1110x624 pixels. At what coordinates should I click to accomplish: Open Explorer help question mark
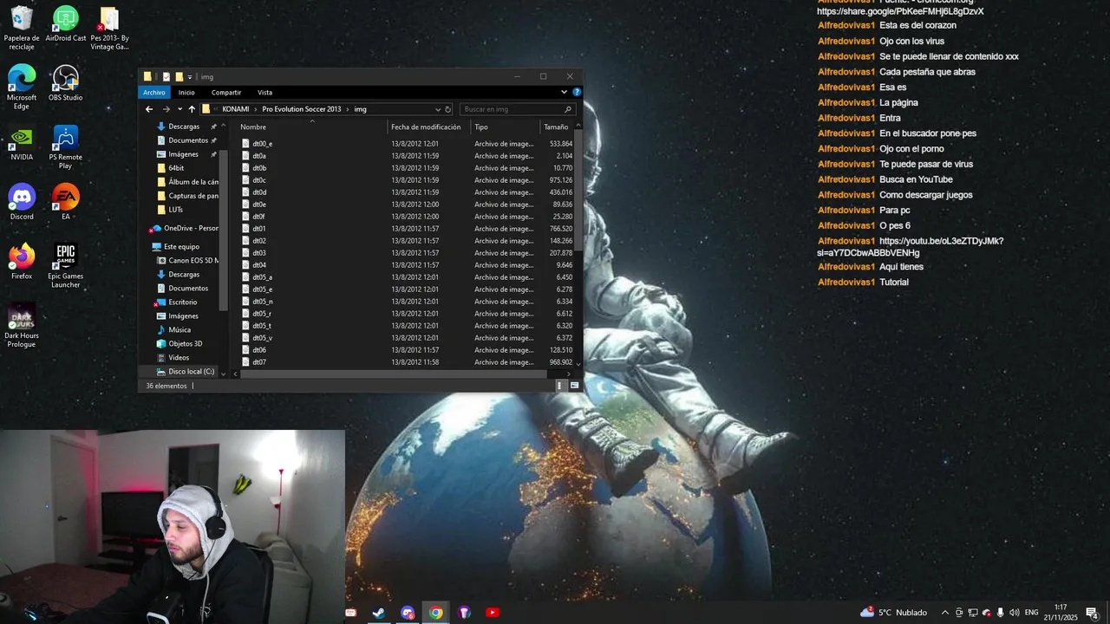577,92
